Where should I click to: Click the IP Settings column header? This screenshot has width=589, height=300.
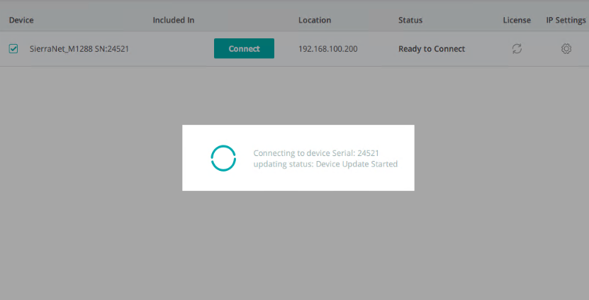566,20
